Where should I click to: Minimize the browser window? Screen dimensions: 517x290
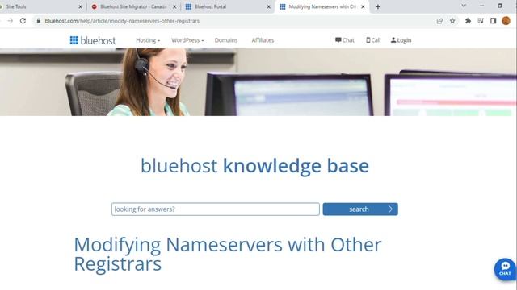tap(481, 6)
